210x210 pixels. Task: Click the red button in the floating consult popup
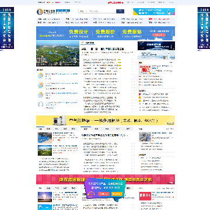[104, 194]
